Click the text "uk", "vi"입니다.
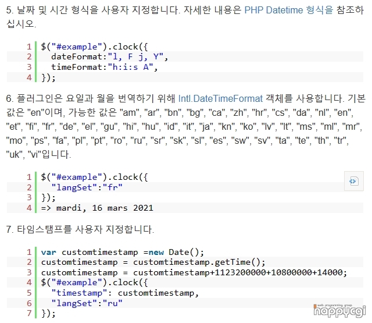Image resolution: width=372 pixels, height=323 pixels. pos(39,155)
